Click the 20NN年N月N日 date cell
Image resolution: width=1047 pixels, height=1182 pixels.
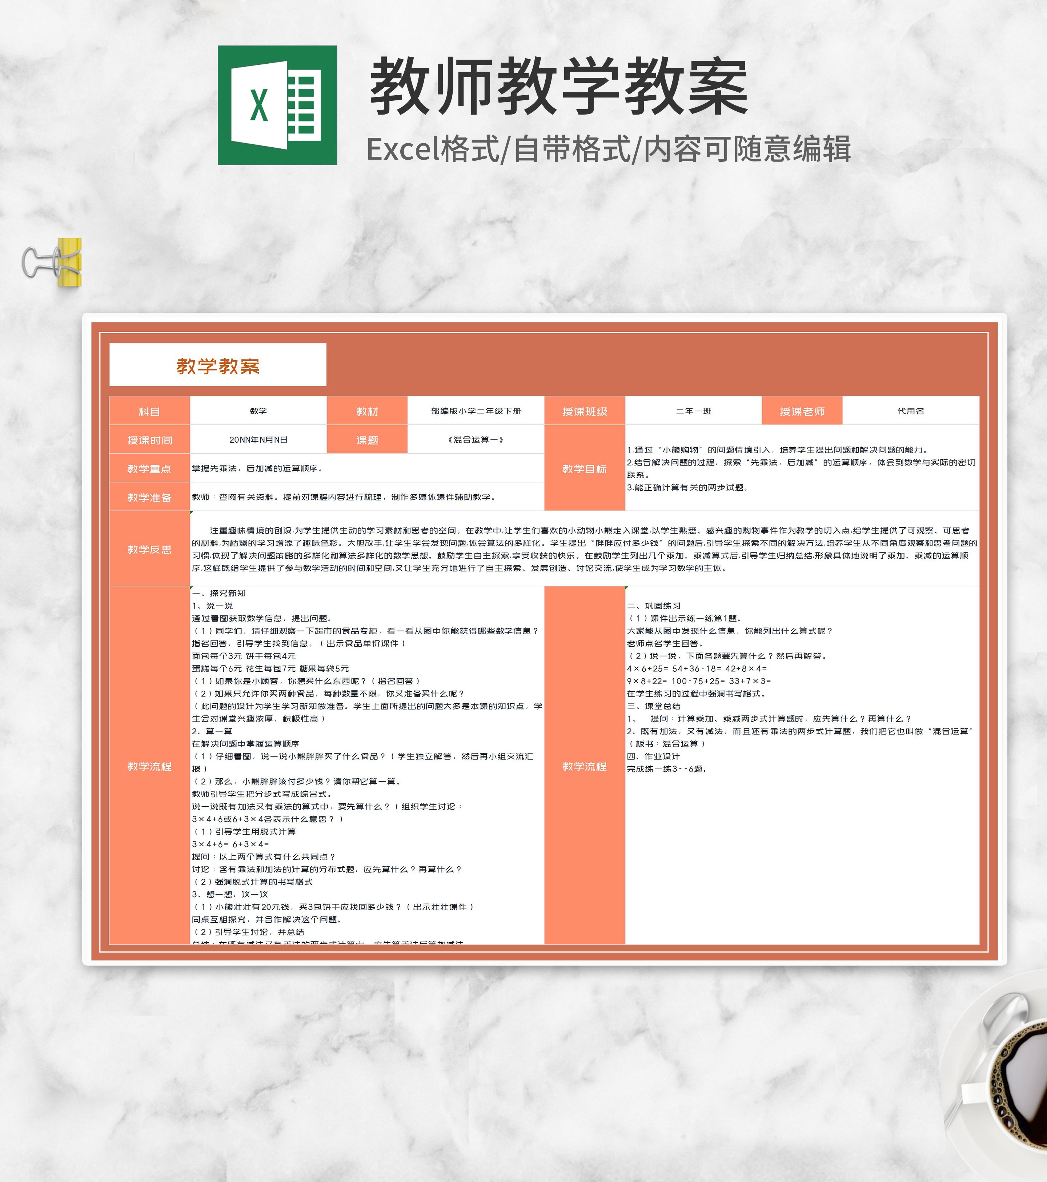(258, 439)
